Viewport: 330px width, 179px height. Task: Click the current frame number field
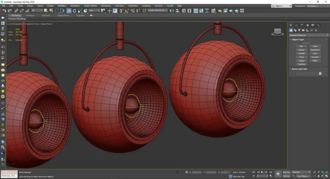[x=262, y=176]
